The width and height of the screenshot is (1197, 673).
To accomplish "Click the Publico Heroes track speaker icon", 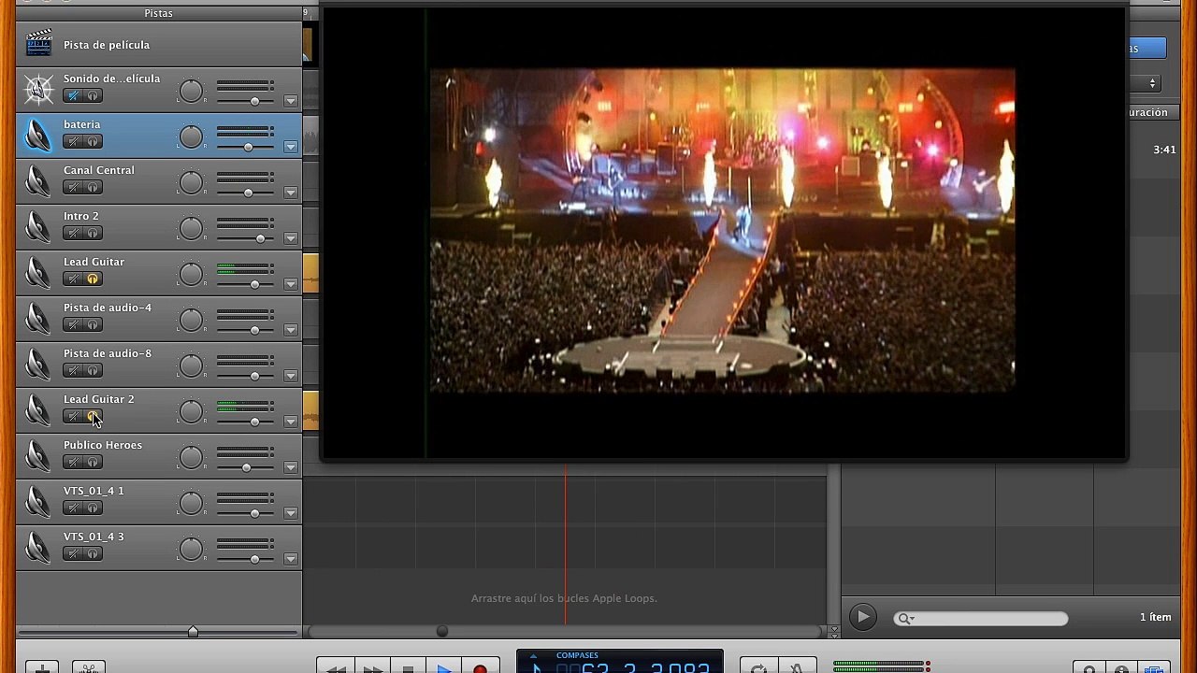I will 38,456.
